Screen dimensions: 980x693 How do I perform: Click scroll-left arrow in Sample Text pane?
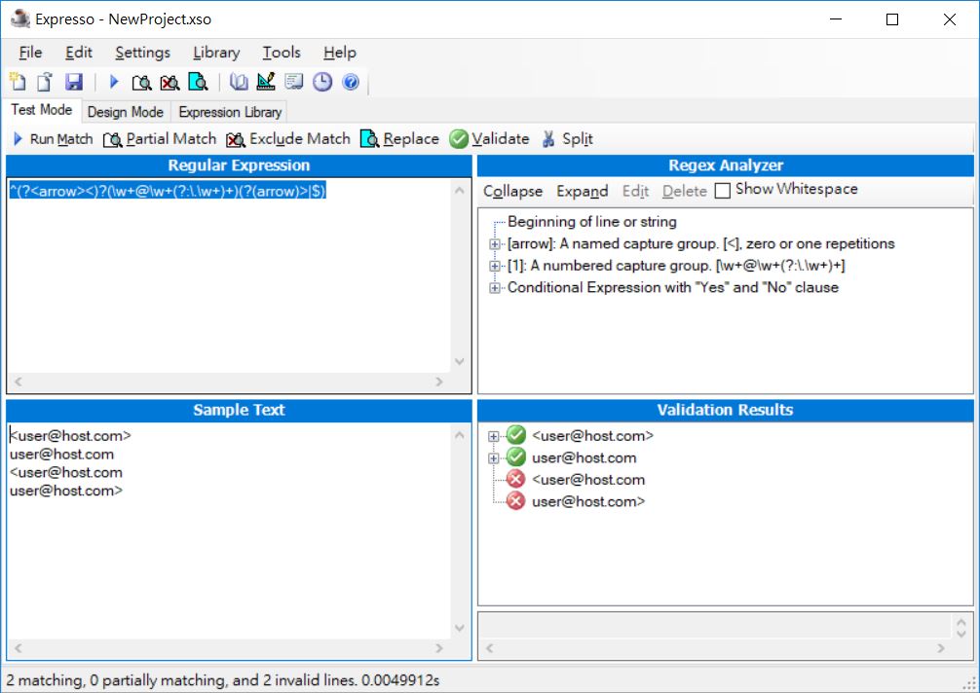click(19, 648)
